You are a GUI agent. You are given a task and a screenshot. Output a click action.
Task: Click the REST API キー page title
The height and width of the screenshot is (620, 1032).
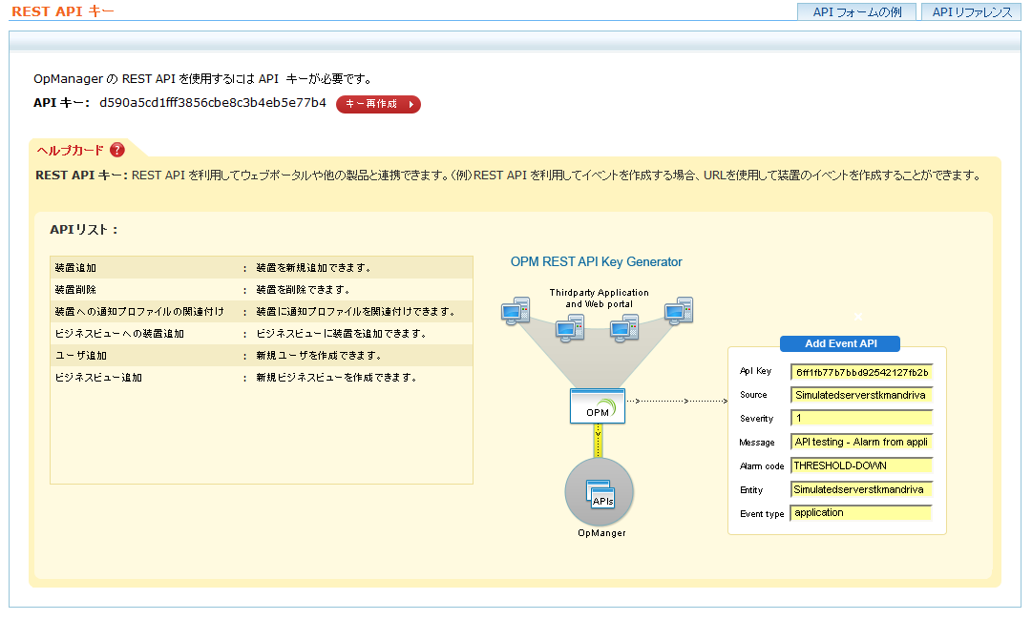(x=62, y=11)
